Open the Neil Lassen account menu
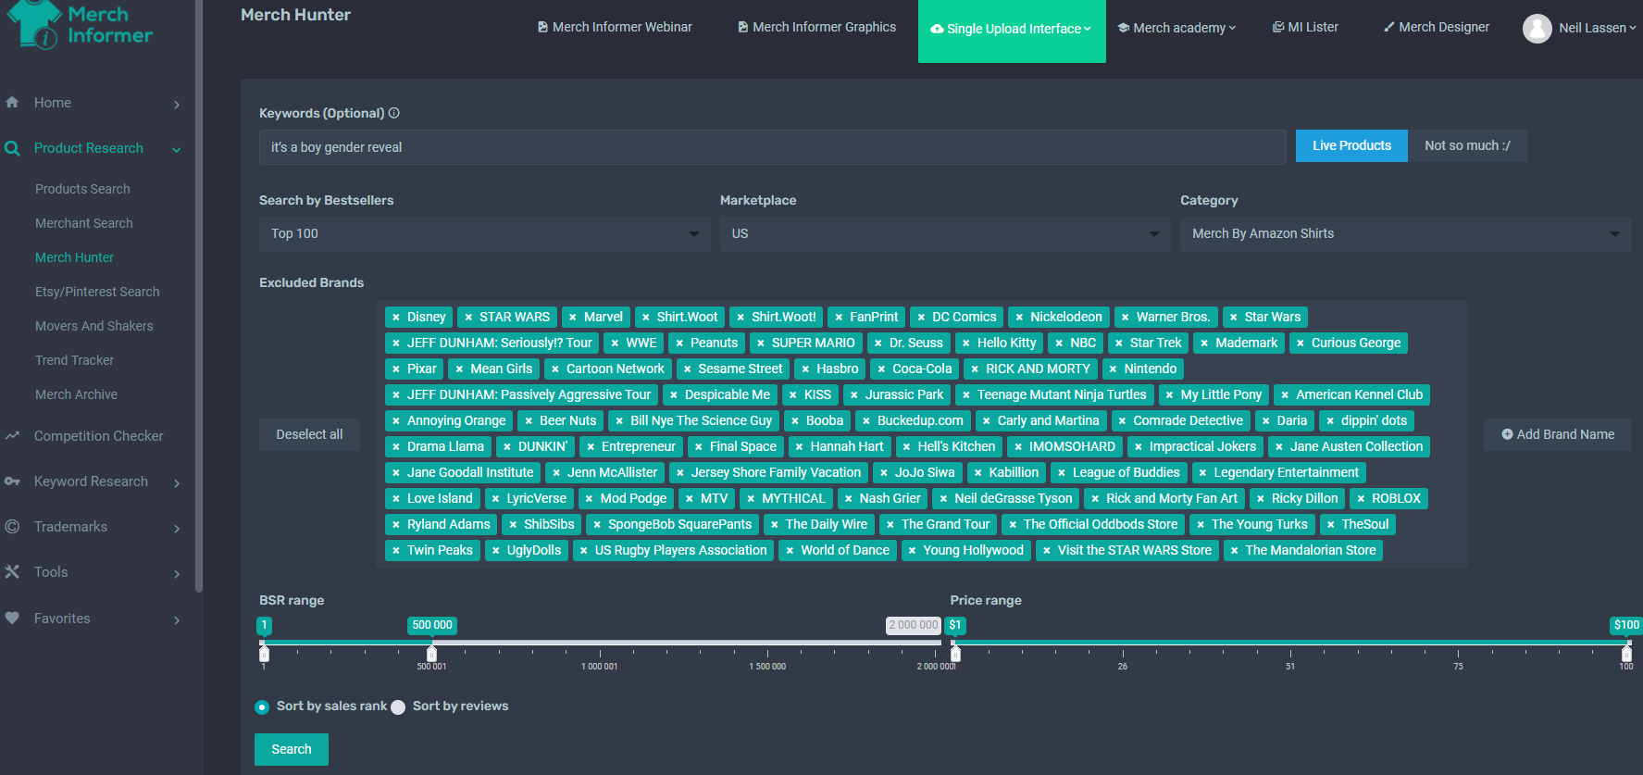1643x775 pixels. (1597, 28)
